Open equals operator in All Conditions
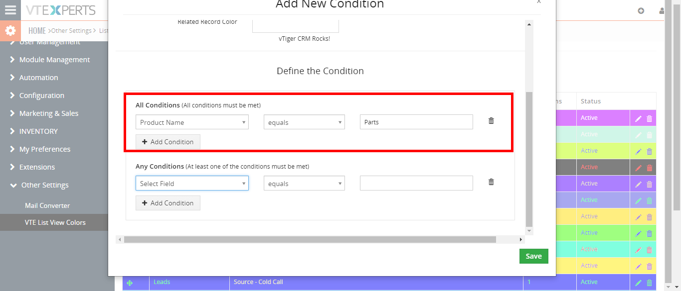The image size is (681, 291). tap(304, 122)
